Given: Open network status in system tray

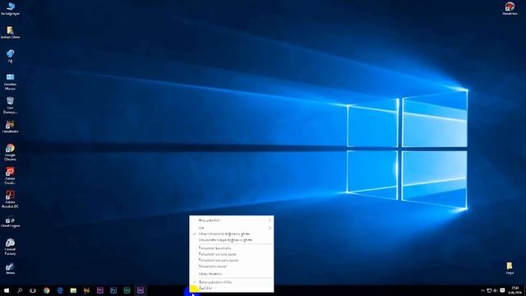Looking at the screenshot, I should pyautogui.click(x=489, y=290).
